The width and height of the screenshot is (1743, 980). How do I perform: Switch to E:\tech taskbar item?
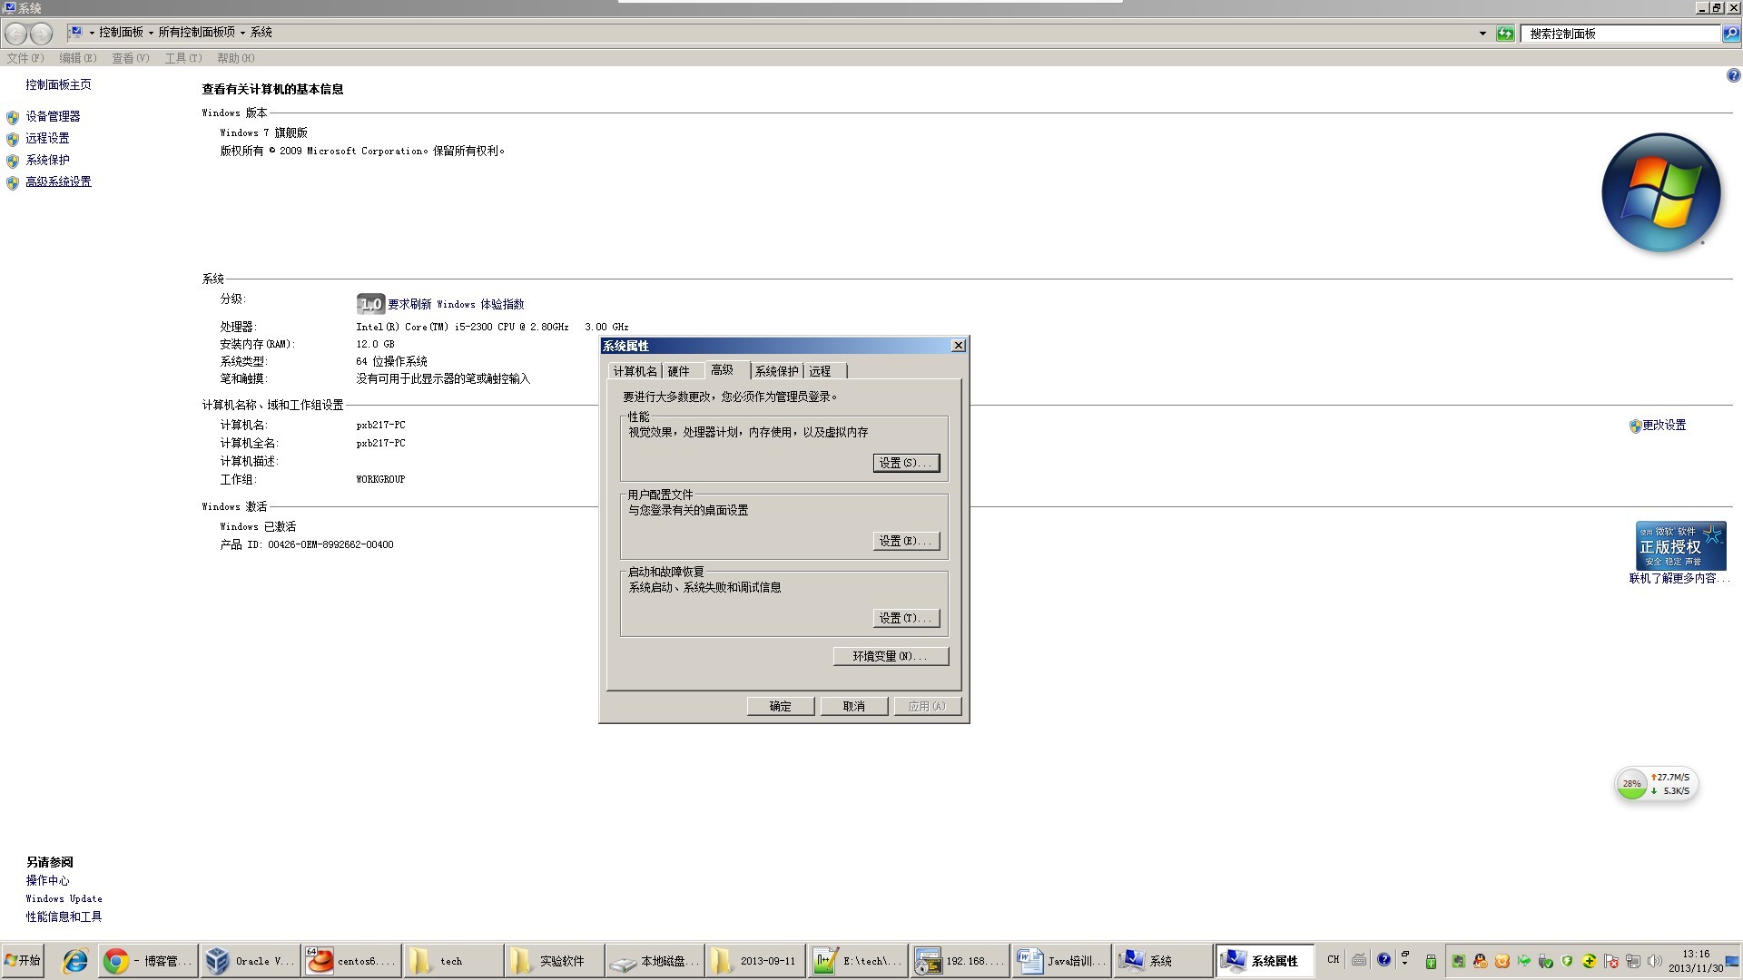point(858,961)
